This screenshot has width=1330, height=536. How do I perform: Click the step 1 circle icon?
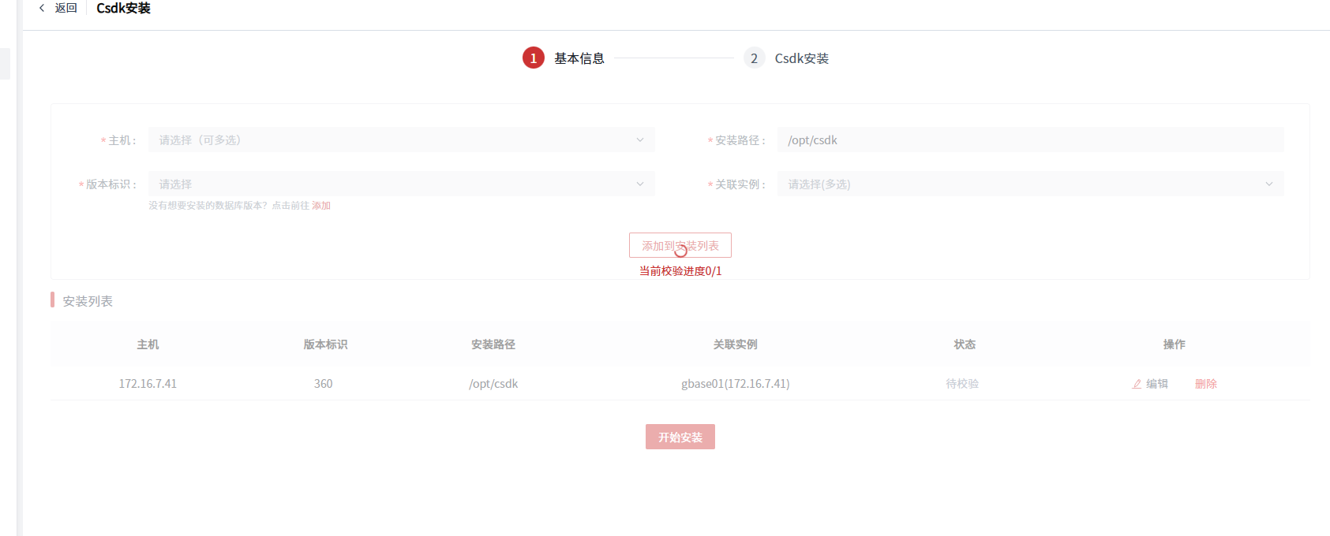[x=534, y=58]
